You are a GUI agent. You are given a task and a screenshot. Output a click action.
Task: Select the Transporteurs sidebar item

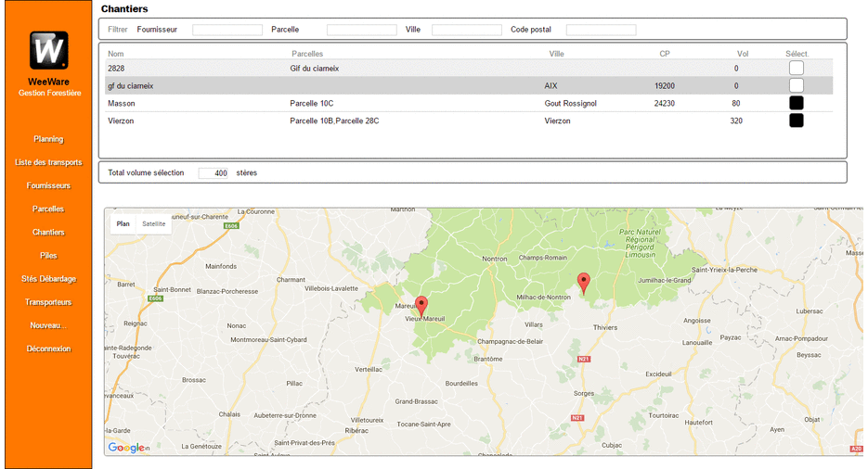tap(48, 302)
